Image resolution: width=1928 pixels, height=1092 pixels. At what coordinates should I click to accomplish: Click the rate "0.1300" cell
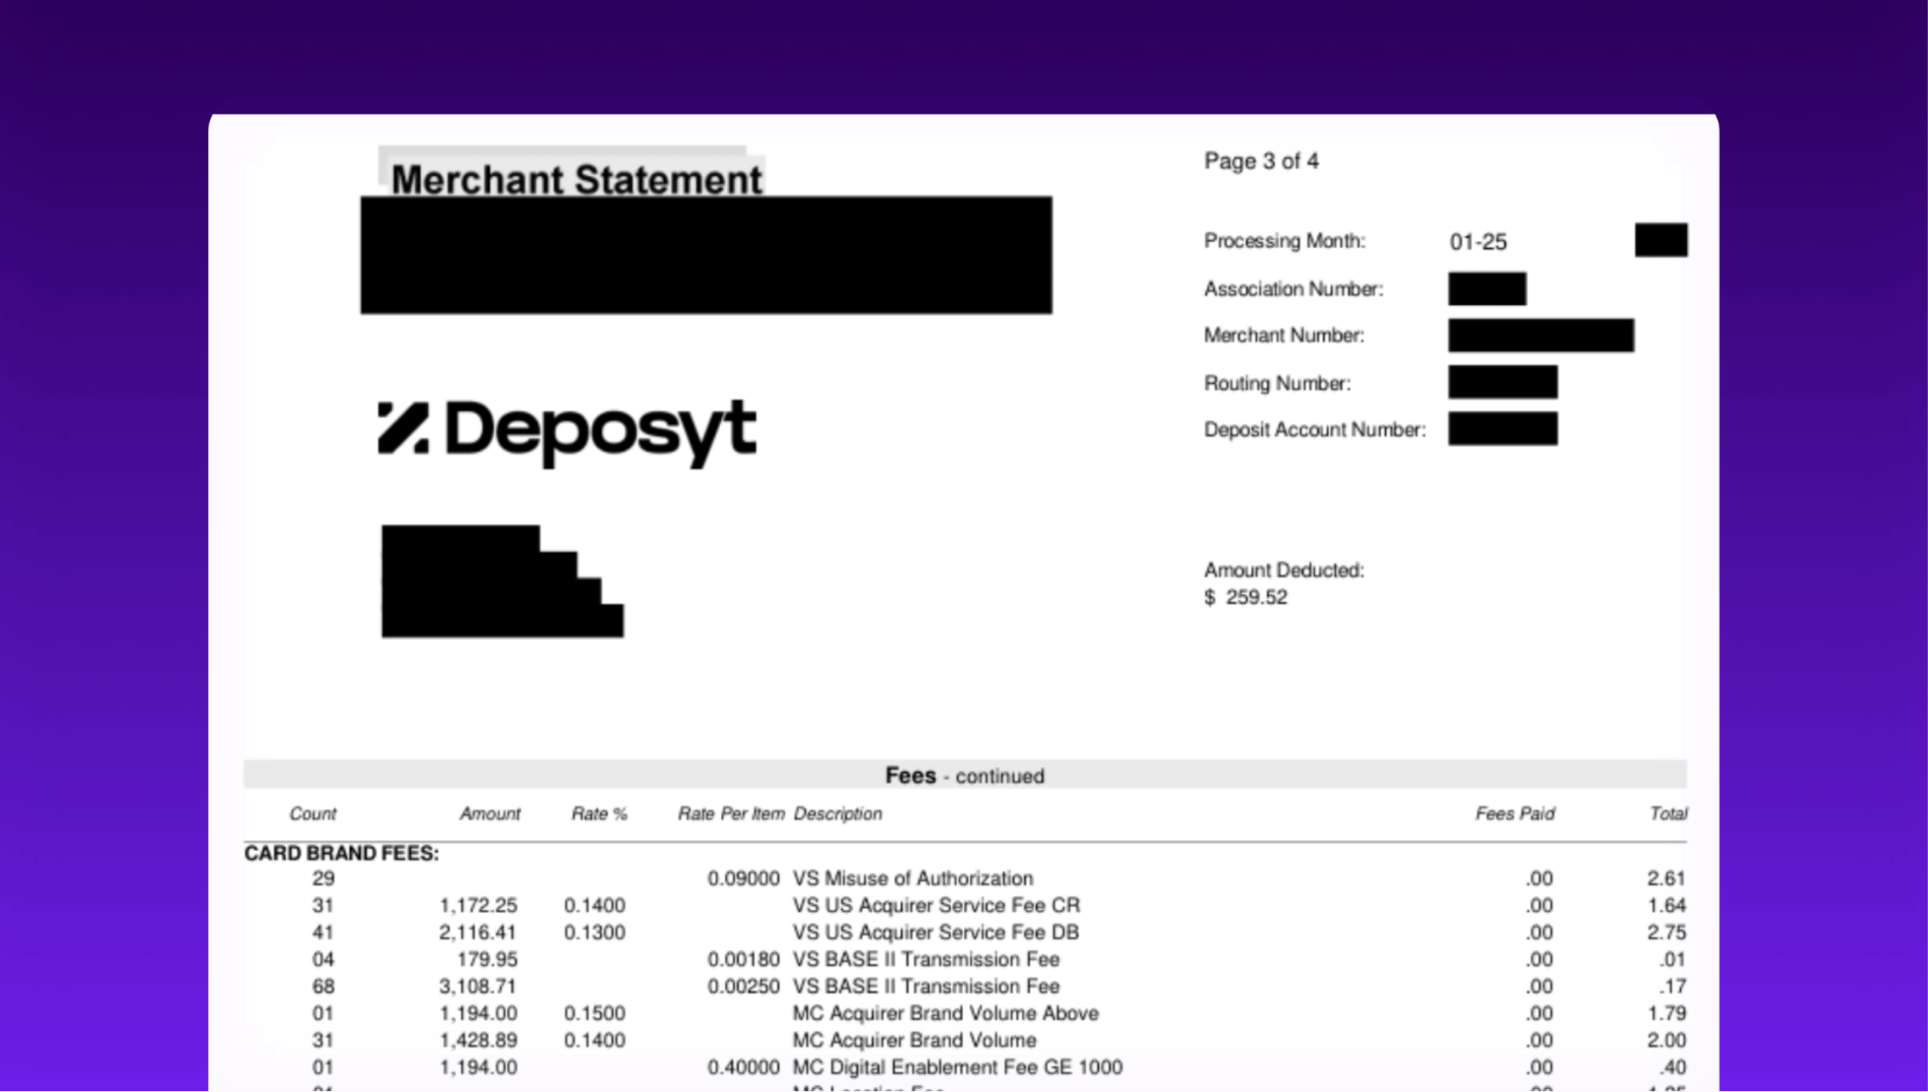594,932
